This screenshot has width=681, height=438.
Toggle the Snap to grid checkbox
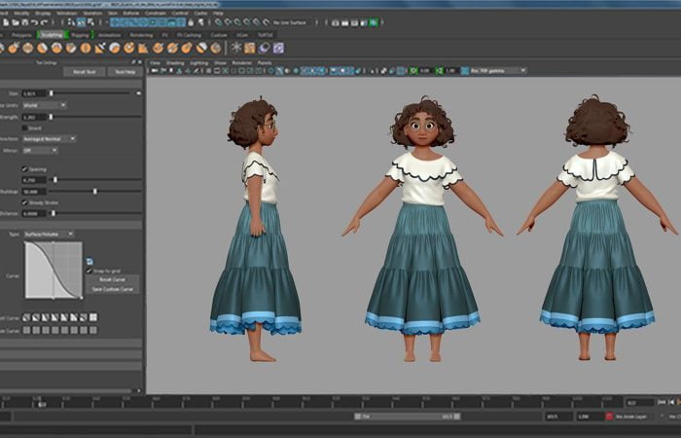click(90, 271)
